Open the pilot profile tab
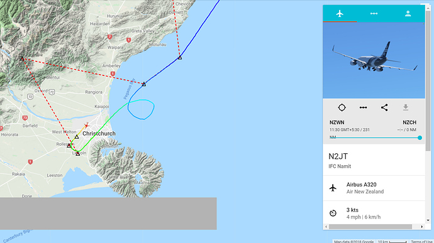Screen dimensions: 434x243 tap(408, 14)
